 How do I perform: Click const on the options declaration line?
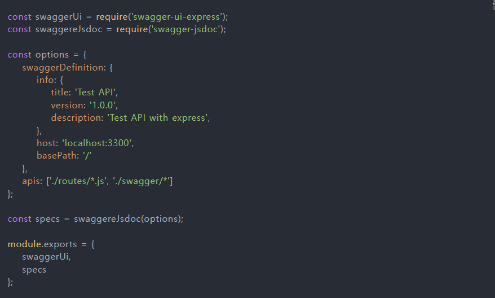(x=20, y=55)
